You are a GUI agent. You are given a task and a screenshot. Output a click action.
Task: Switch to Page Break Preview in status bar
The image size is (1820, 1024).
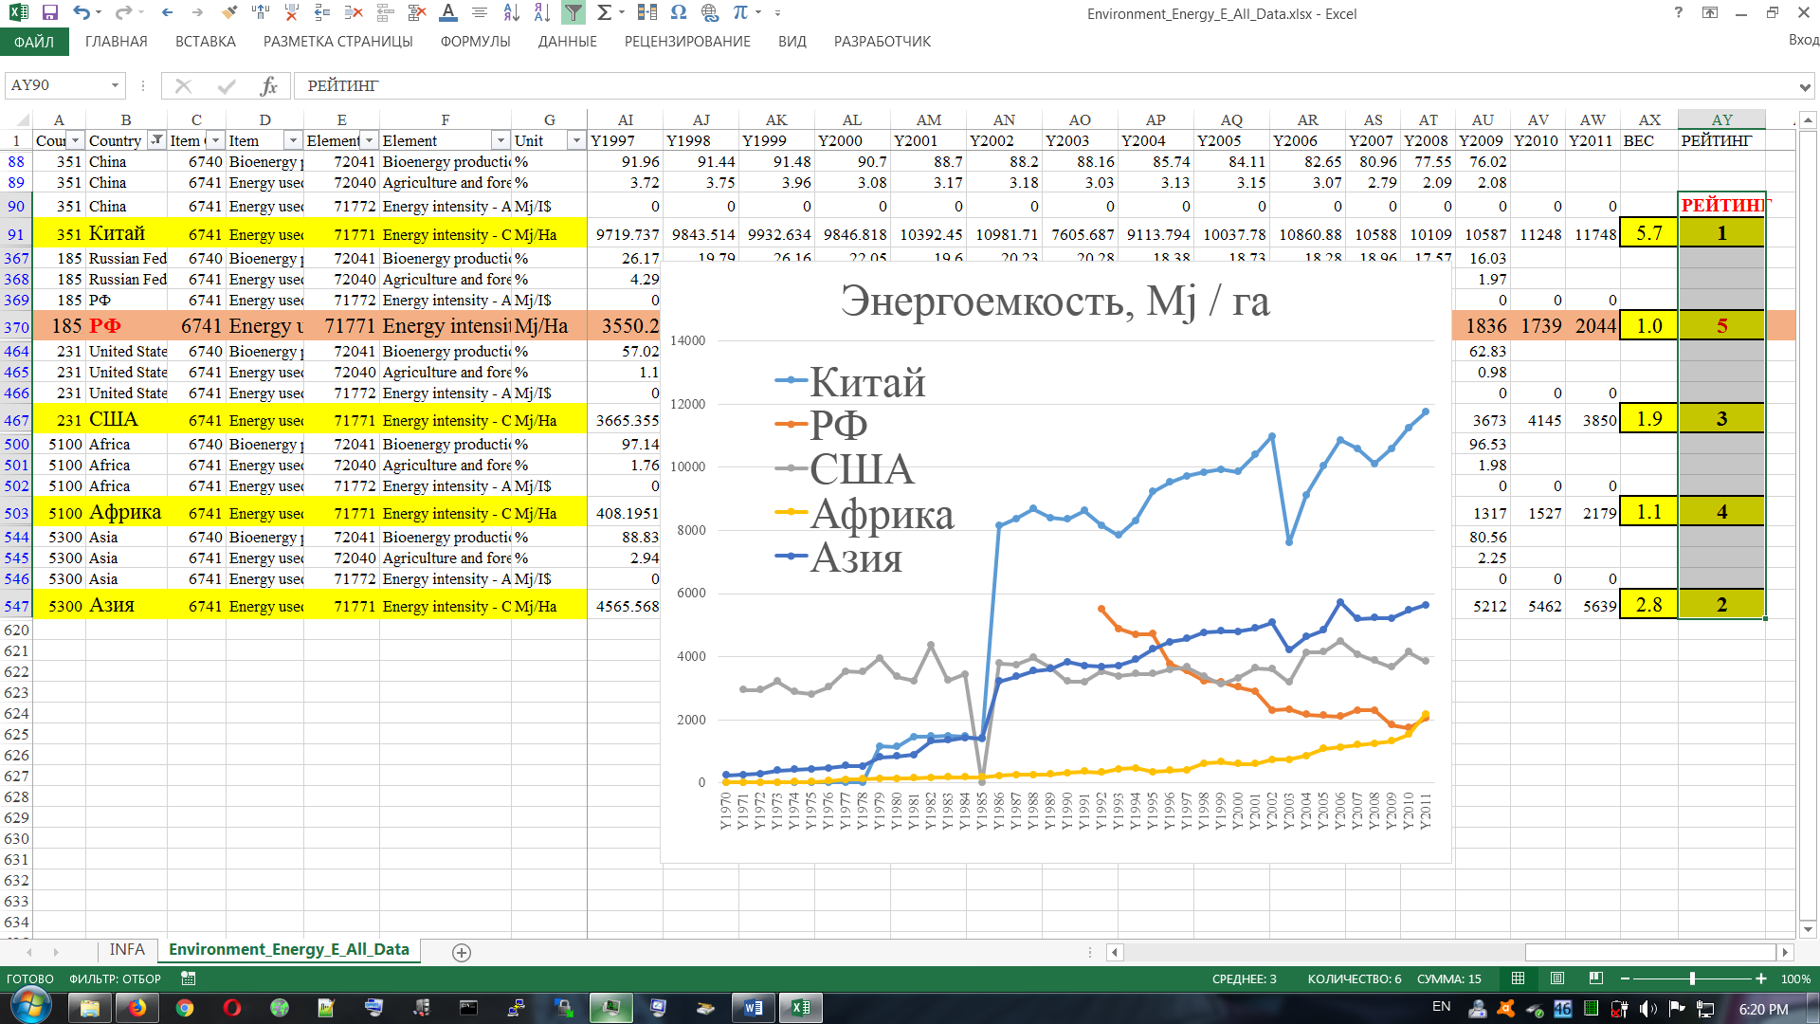(x=1596, y=978)
